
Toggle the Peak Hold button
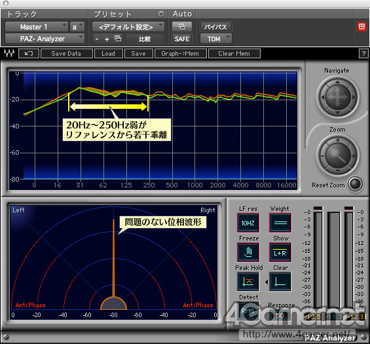[x=248, y=282]
